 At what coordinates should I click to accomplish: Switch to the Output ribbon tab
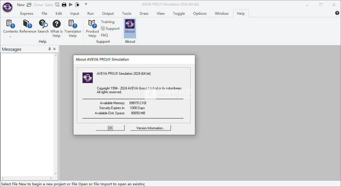(x=108, y=14)
